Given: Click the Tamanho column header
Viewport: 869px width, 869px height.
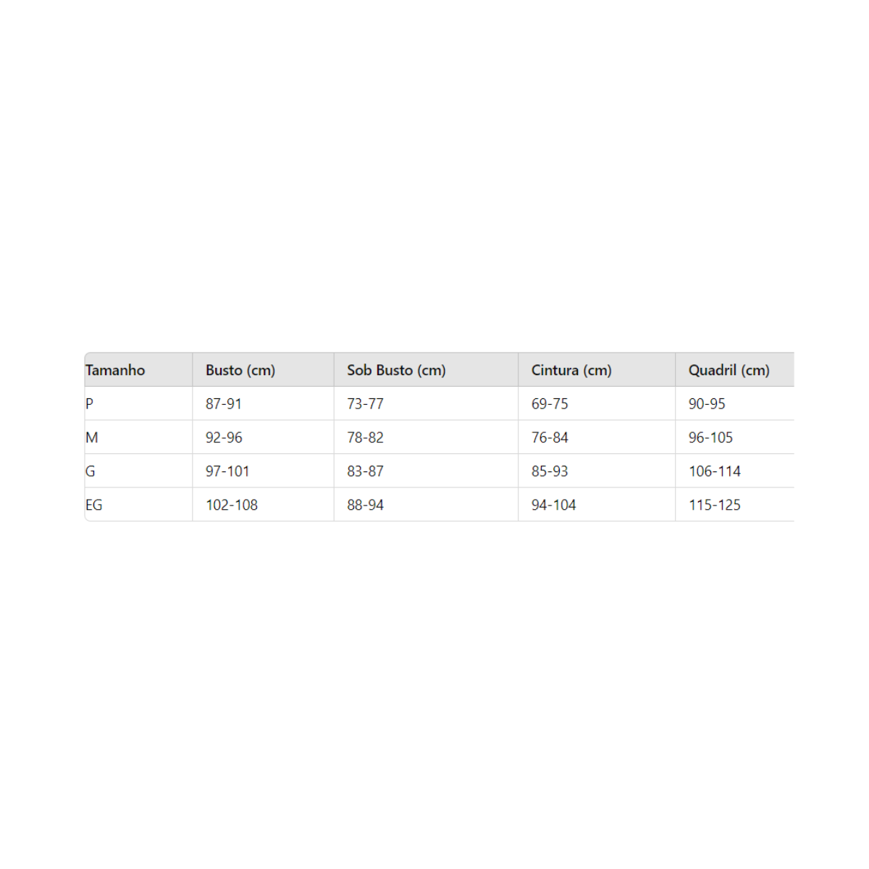Looking at the screenshot, I should [x=115, y=370].
